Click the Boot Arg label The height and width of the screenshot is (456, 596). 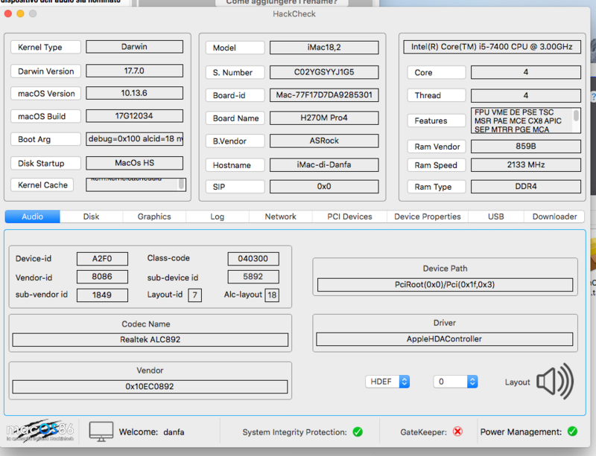coord(45,139)
